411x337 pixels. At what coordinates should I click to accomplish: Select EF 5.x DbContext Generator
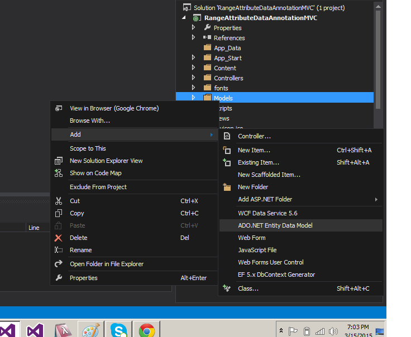[300, 275]
